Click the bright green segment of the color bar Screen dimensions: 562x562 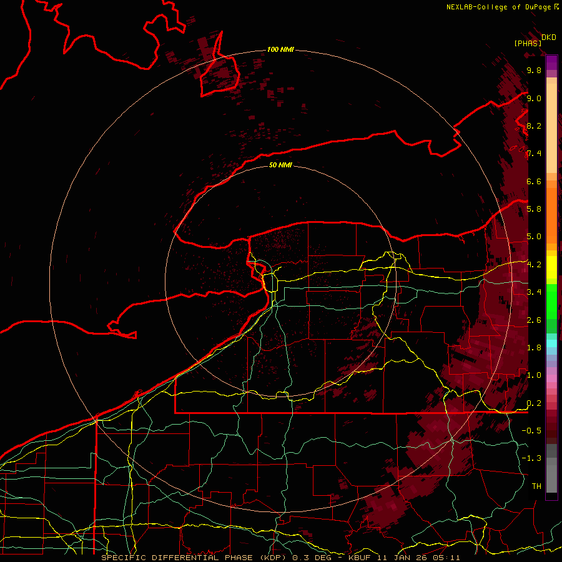551,302
